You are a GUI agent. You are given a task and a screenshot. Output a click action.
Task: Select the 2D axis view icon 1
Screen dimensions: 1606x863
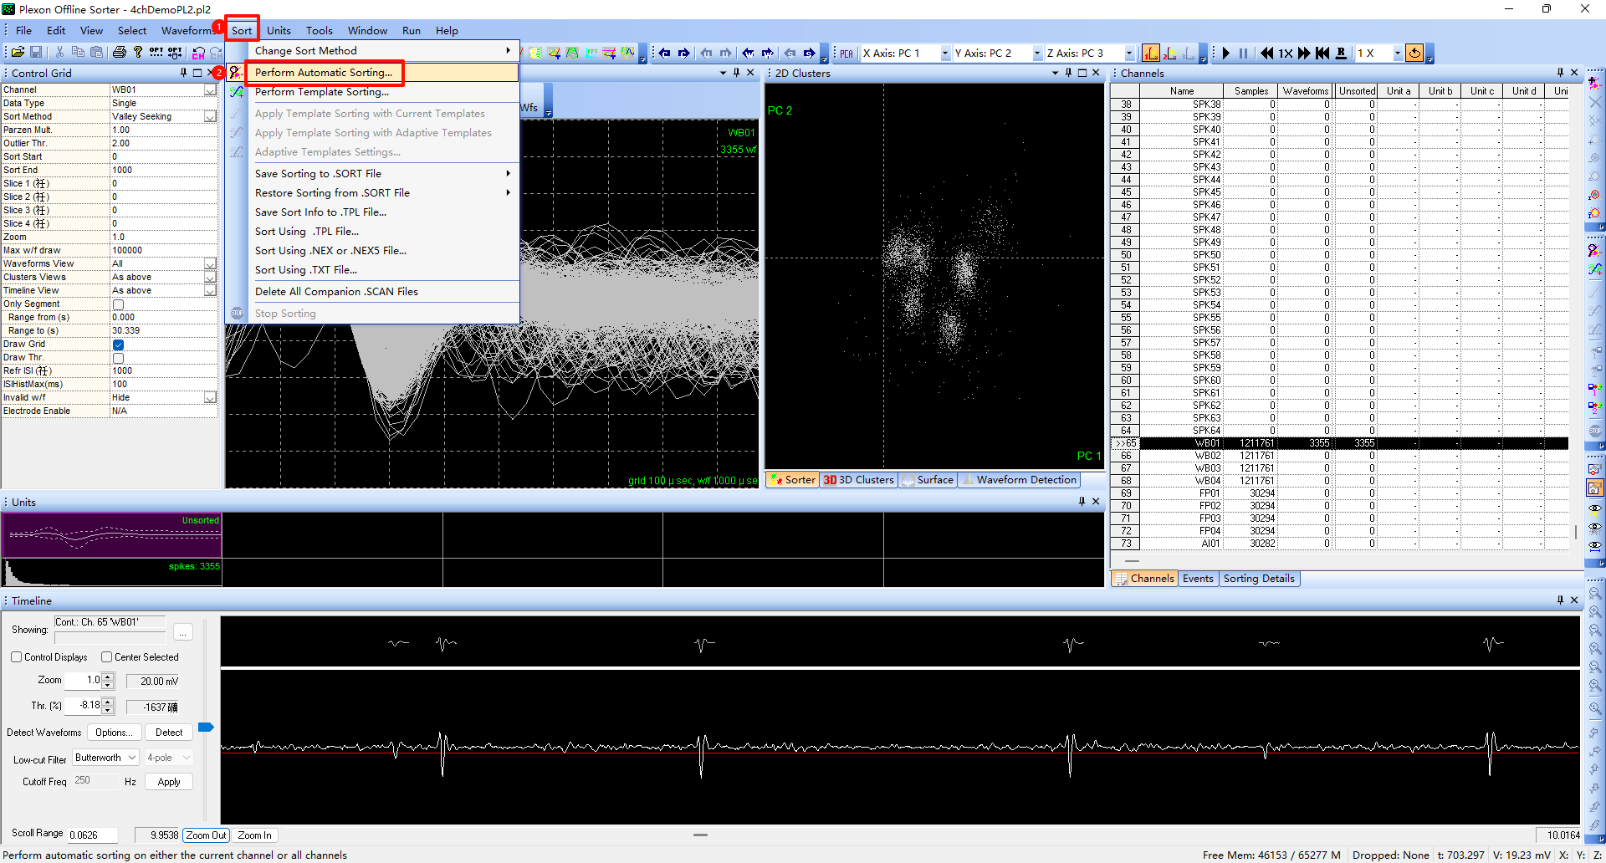click(x=1151, y=54)
